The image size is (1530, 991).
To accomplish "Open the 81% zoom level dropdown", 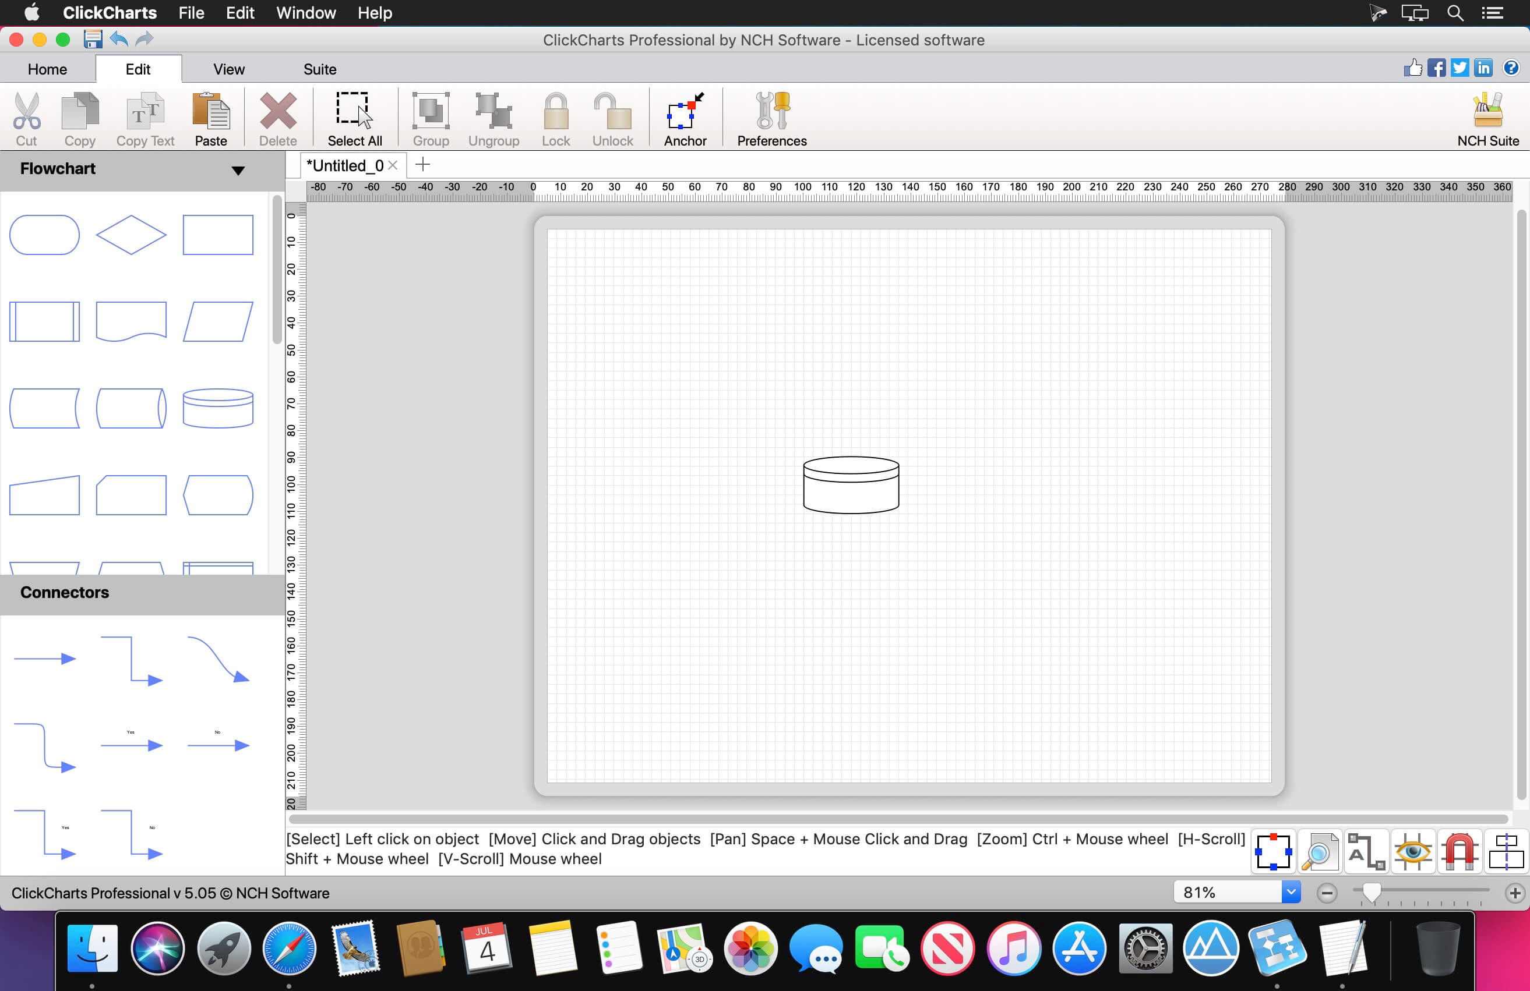I will pyautogui.click(x=1290, y=891).
